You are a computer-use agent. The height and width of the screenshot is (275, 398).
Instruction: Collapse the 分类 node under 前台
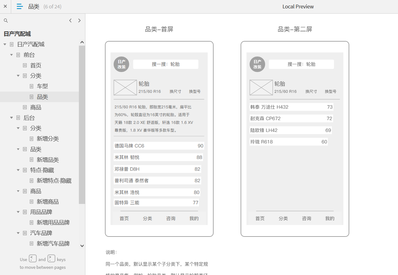(18, 76)
